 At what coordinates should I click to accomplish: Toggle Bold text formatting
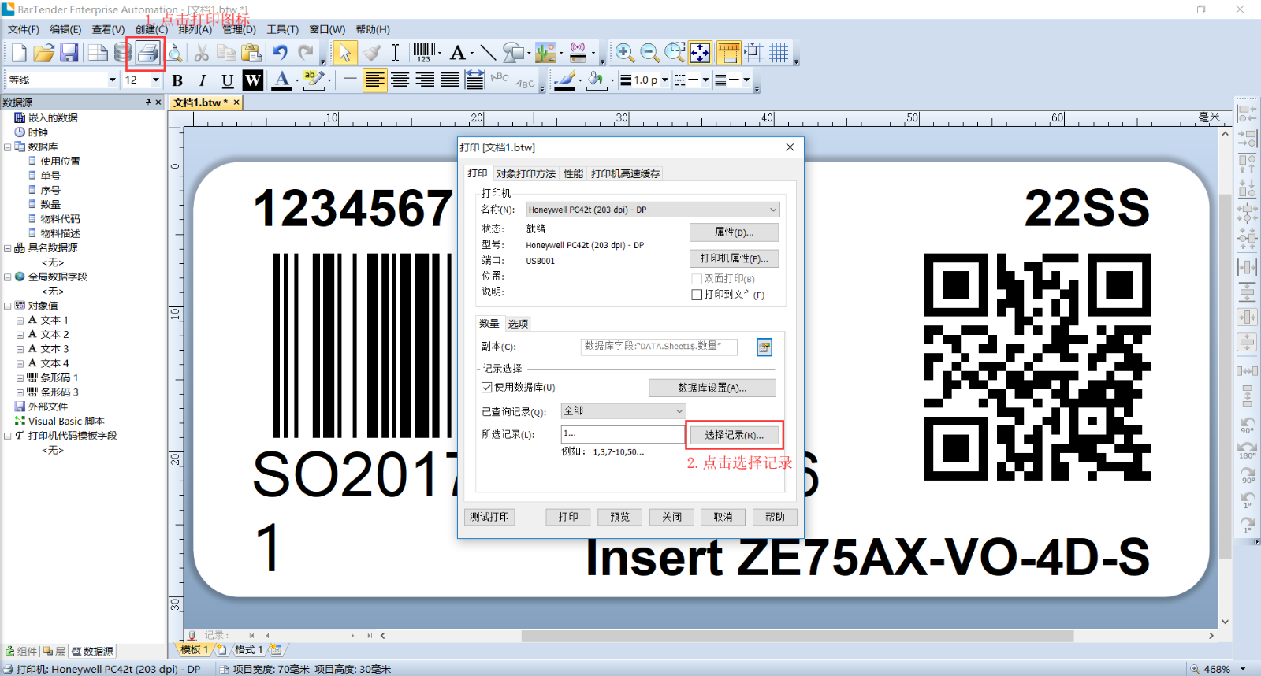pos(177,80)
